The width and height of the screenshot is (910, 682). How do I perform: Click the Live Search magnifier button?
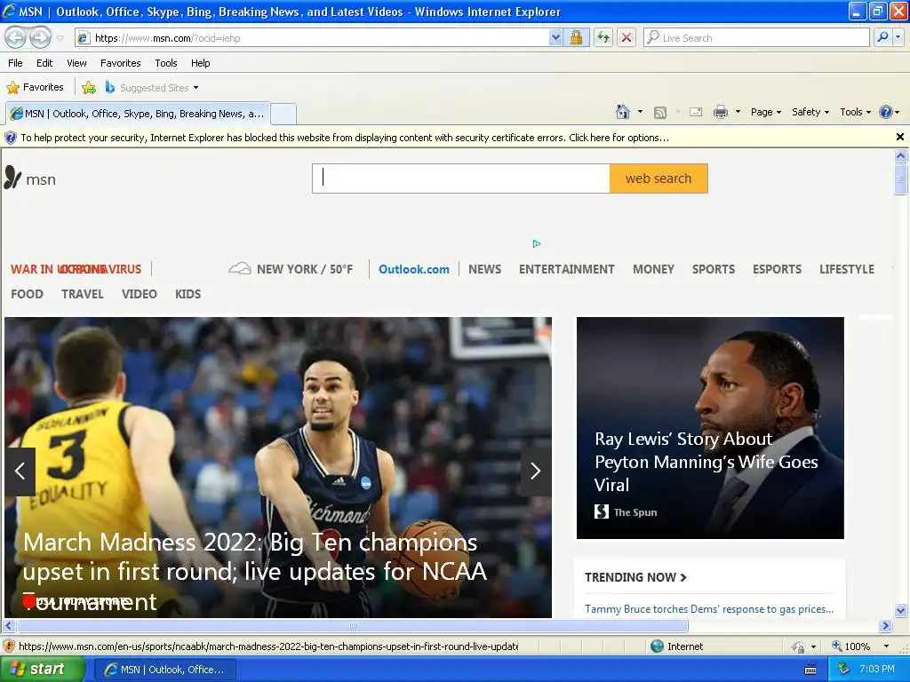(x=882, y=37)
